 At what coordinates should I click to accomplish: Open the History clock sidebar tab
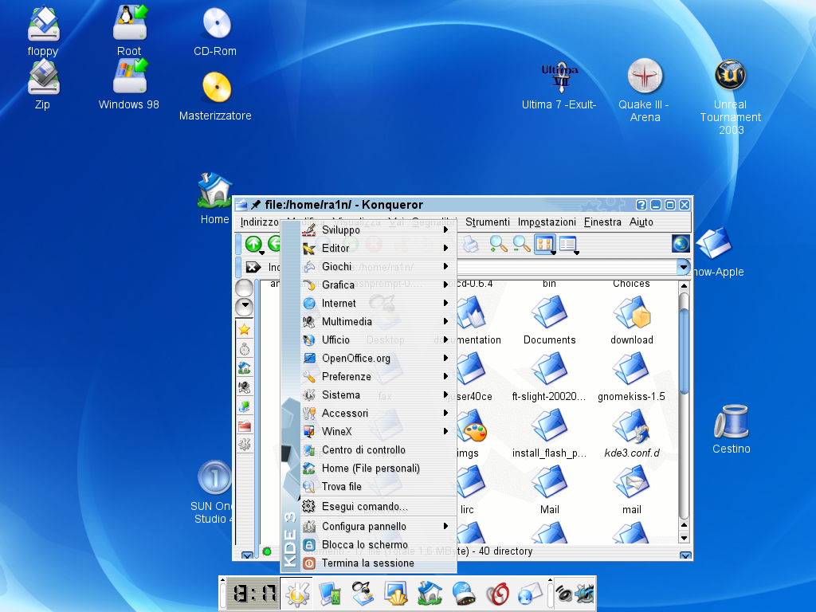pyautogui.click(x=244, y=349)
